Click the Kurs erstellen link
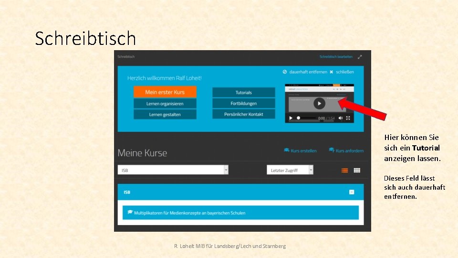Viewport: 458px width, 258px height. [300, 150]
